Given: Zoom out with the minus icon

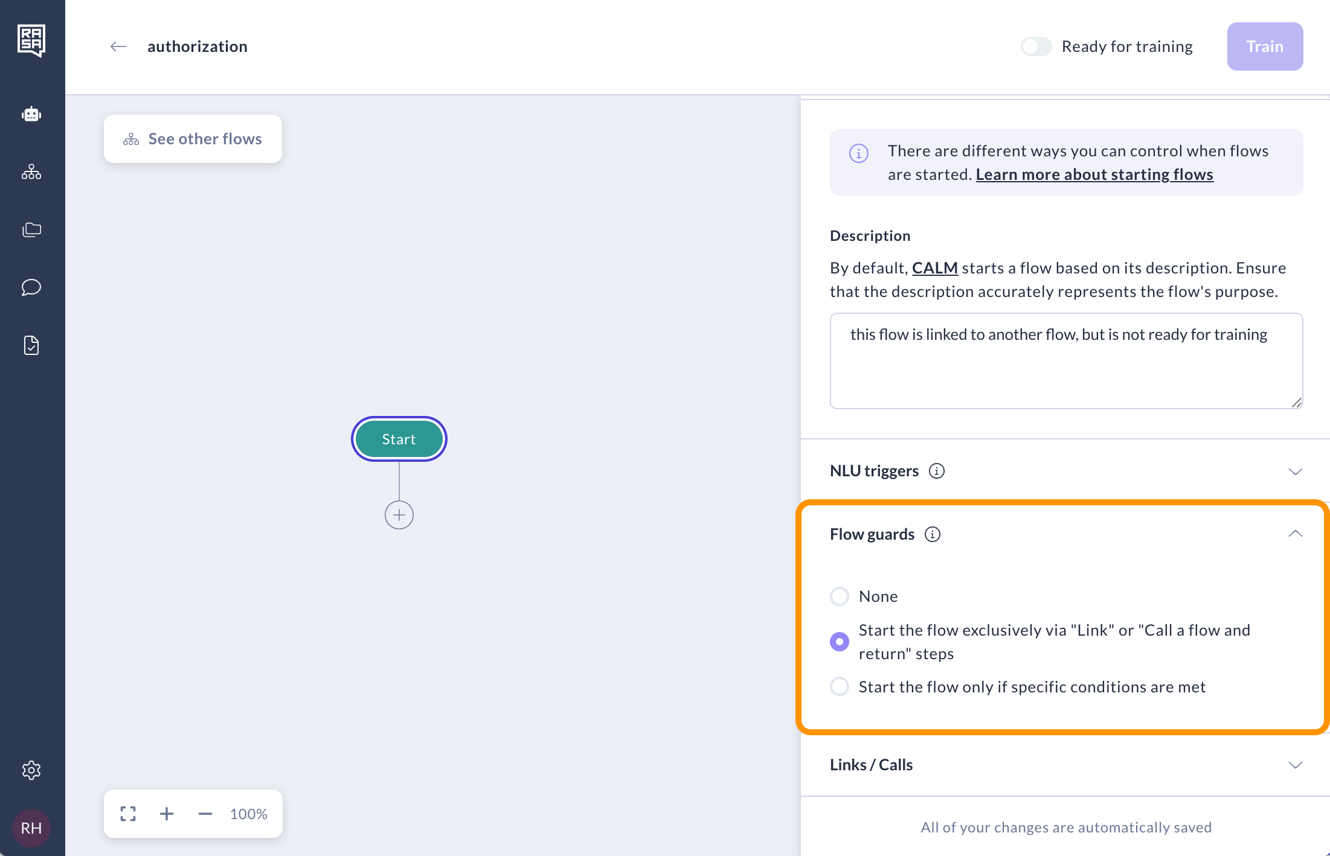Looking at the screenshot, I should [x=205, y=814].
